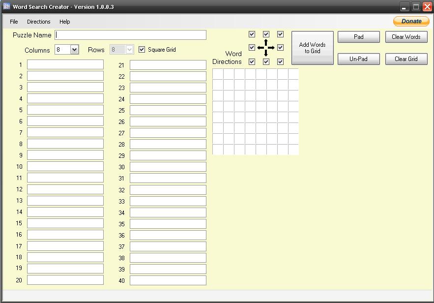Open the Directions menu
The image size is (434, 303).
39,22
